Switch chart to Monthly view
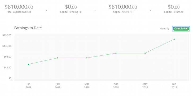 tap(164, 29)
